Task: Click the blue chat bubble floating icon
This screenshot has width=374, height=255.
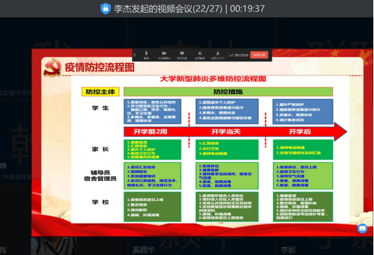Action: click(362, 228)
